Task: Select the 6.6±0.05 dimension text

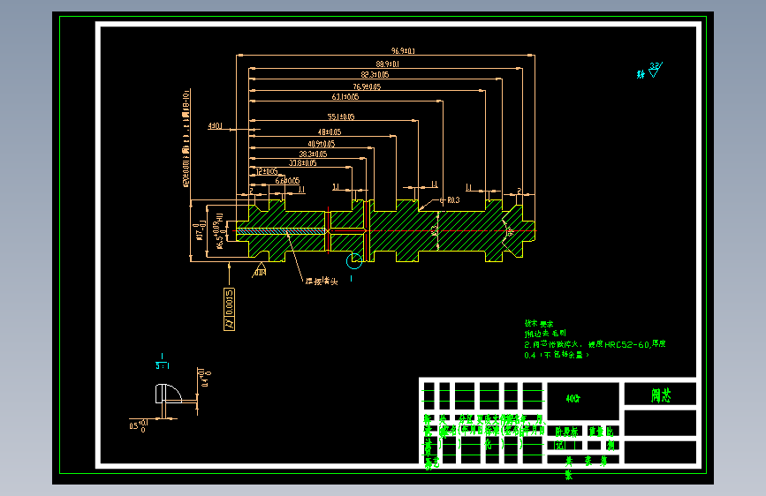Action: tap(287, 181)
